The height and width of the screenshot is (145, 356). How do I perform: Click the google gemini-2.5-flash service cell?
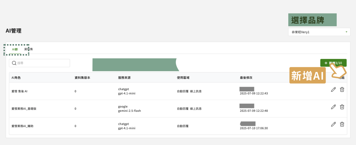pyautogui.click(x=130, y=109)
